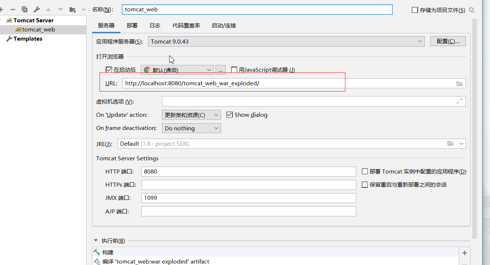
Task: Uncheck the 在启动后 checkbox
Action: click(109, 70)
